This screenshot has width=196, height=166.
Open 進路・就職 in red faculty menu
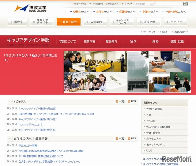click(x=177, y=42)
